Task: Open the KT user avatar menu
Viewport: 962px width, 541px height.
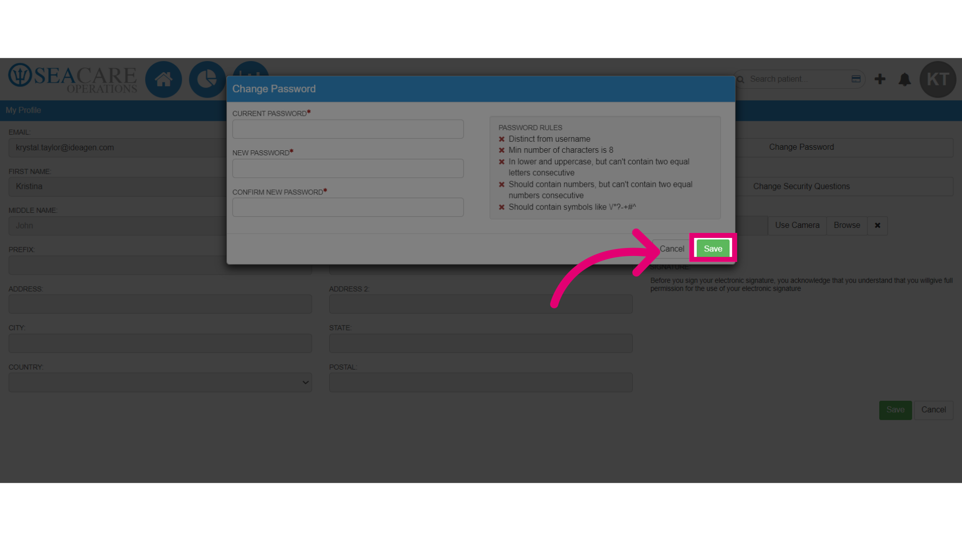Action: (x=937, y=79)
